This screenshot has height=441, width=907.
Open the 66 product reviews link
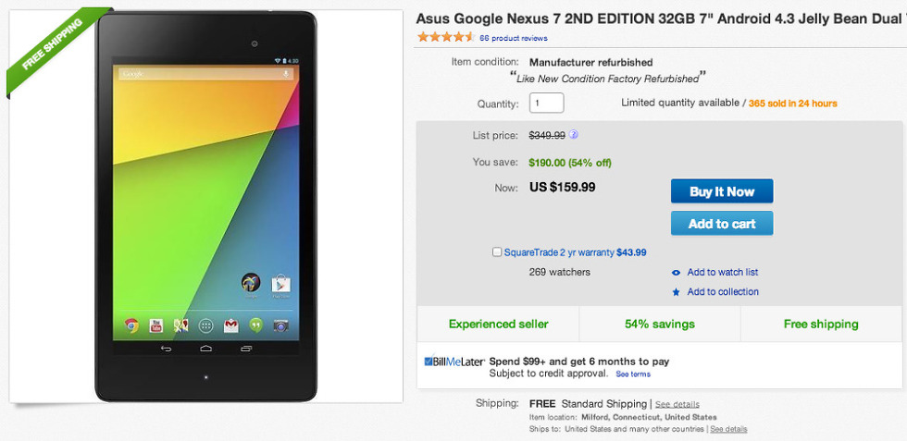pyautogui.click(x=514, y=38)
